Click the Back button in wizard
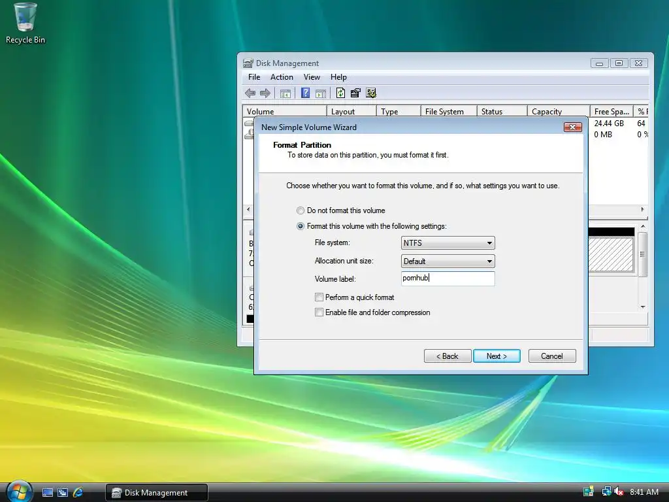The height and width of the screenshot is (502, 669). [448, 356]
